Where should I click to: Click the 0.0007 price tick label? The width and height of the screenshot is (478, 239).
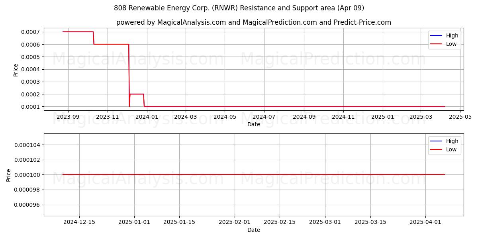pos(31,32)
